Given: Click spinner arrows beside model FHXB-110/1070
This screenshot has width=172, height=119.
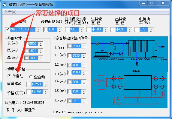Looking at the screenshot, I should point(38,30).
